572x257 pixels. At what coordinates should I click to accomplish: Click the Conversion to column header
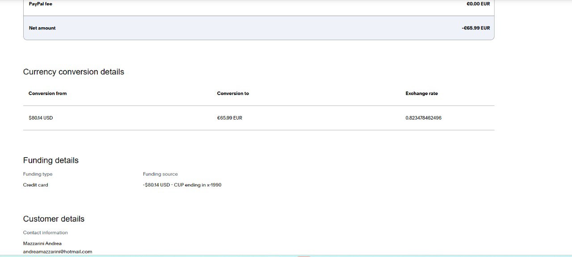click(x=233, y=94)
